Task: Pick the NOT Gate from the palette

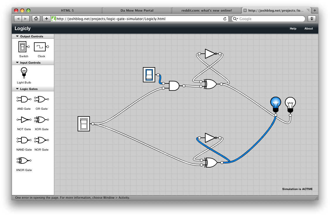Action: coord(24,120)
